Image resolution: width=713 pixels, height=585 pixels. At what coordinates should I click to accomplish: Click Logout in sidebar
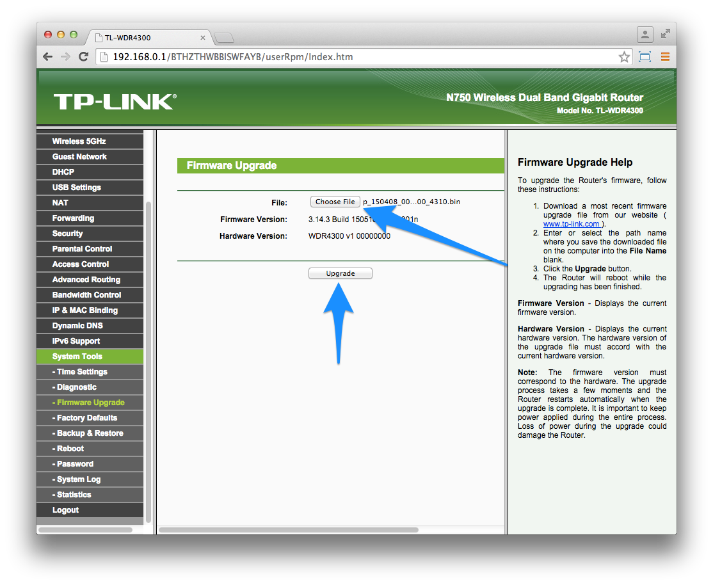90,510
